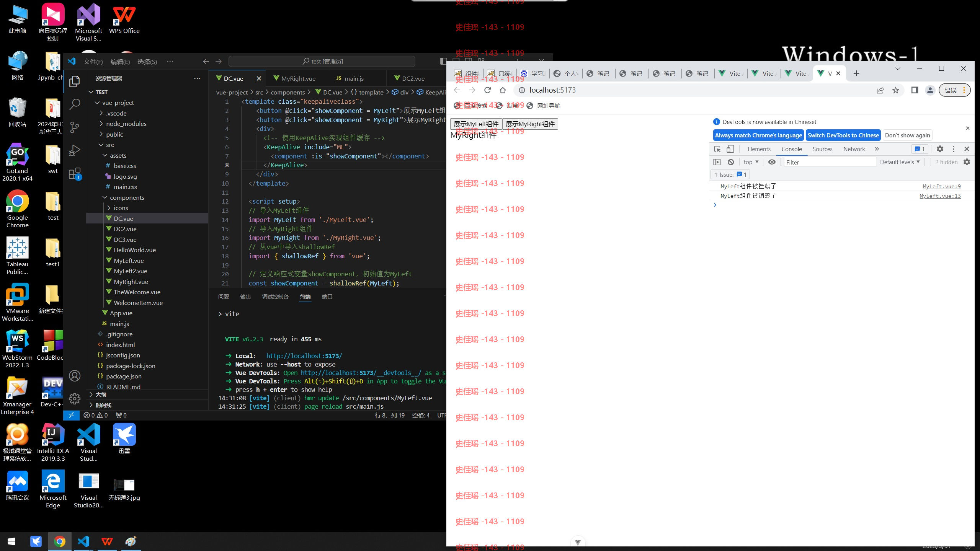
Task: Open Windows Start menu
Action: click(11, 541)
